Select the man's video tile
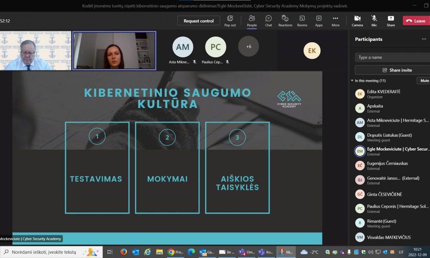The height and width of the screenshot is (258, 430). point(35,51)
